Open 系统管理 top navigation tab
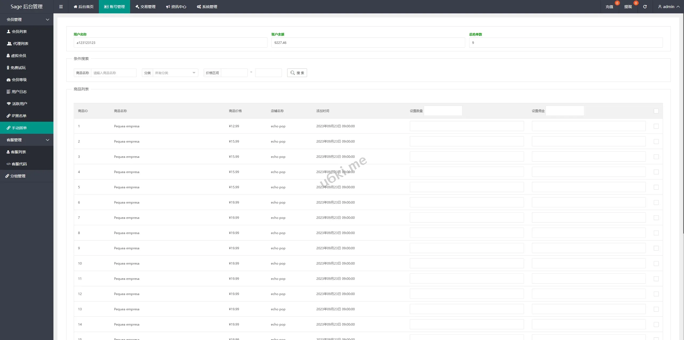This screenshot has width=684, height=340. [207, 7]
